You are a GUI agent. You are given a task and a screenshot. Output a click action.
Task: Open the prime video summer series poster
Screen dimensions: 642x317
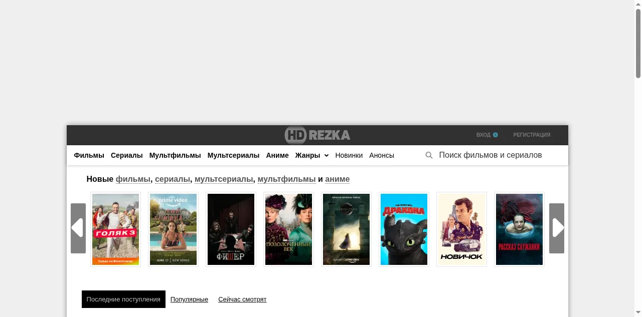(x=174, y=229)
